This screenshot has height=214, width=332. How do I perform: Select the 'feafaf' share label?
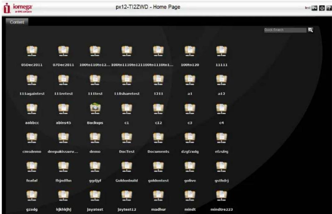(32, 181)
